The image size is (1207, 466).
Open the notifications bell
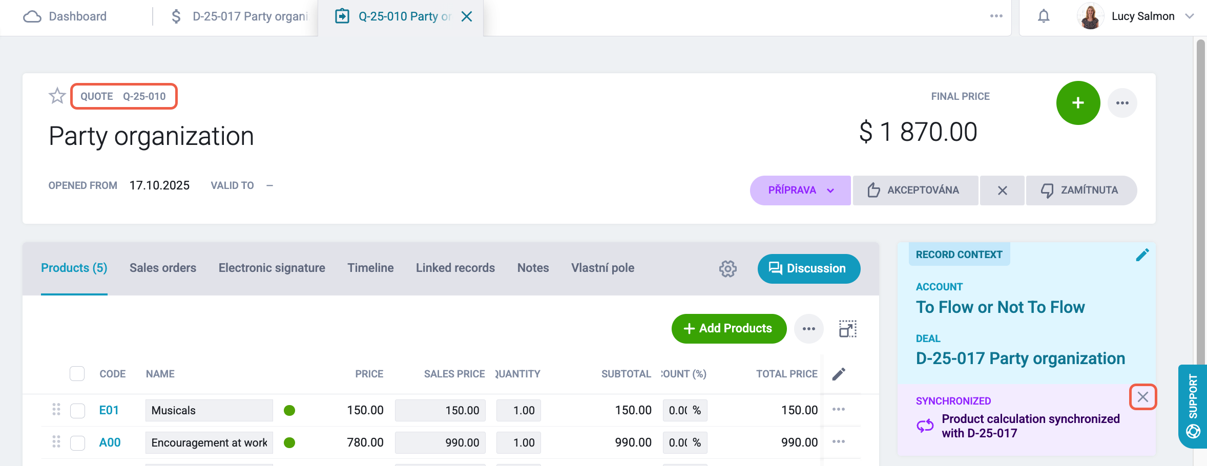pyautogui.click(x=1044, y=16)
